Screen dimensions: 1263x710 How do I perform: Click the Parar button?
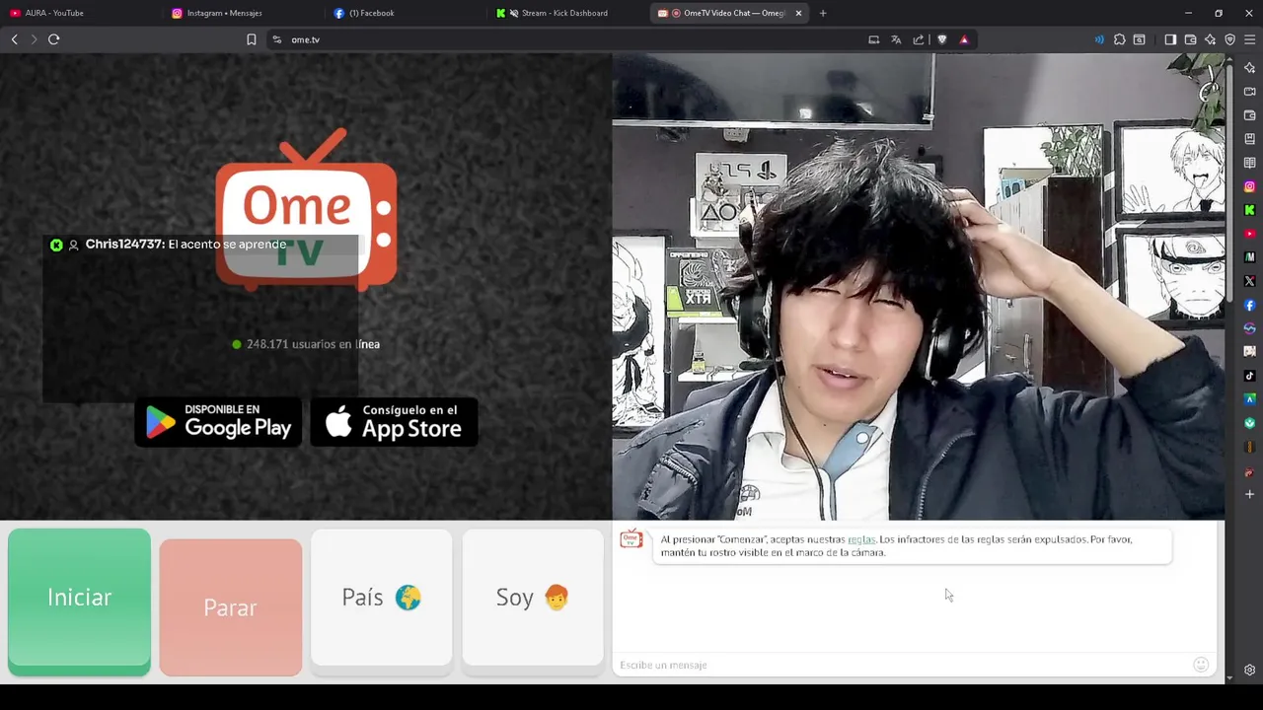[231, 607]
